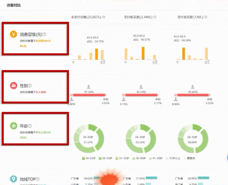Toggle 36-40岁 legend entry
The height and width of the screenshot is (185, 228).
(139, 158)
